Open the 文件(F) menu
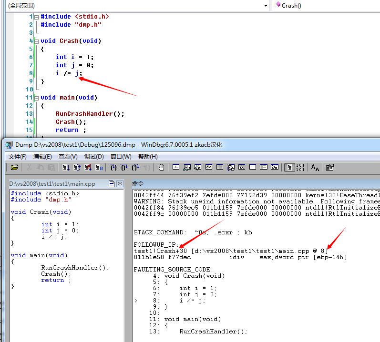Image resolution: width=380 pixels, height=342 pixels. click(x=18, y=157)
